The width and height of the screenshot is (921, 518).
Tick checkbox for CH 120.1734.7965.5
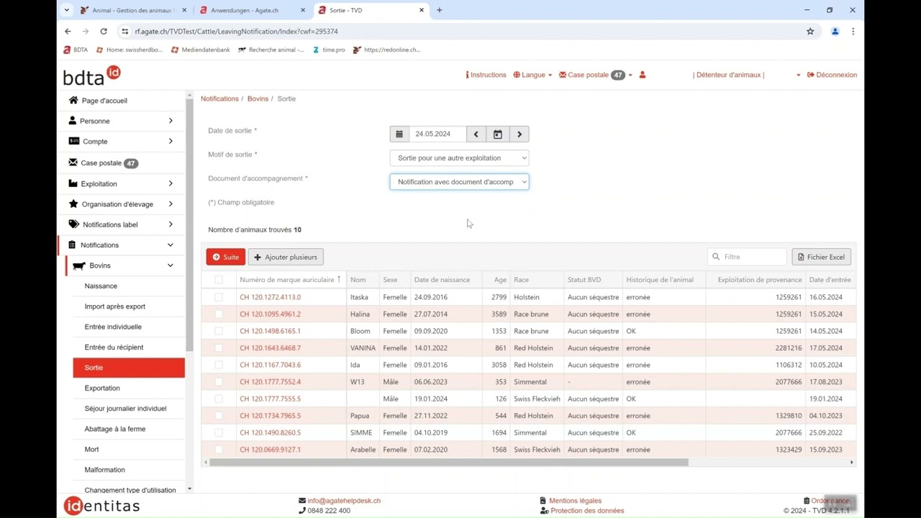point(219,416)
